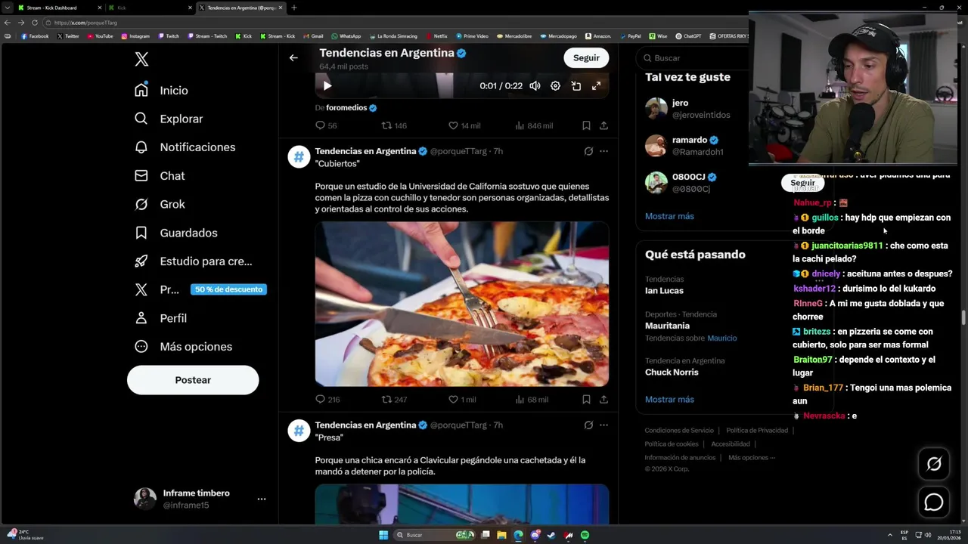
Task: Share the Cubiertos pizza post
Action: tap(603, 400)
